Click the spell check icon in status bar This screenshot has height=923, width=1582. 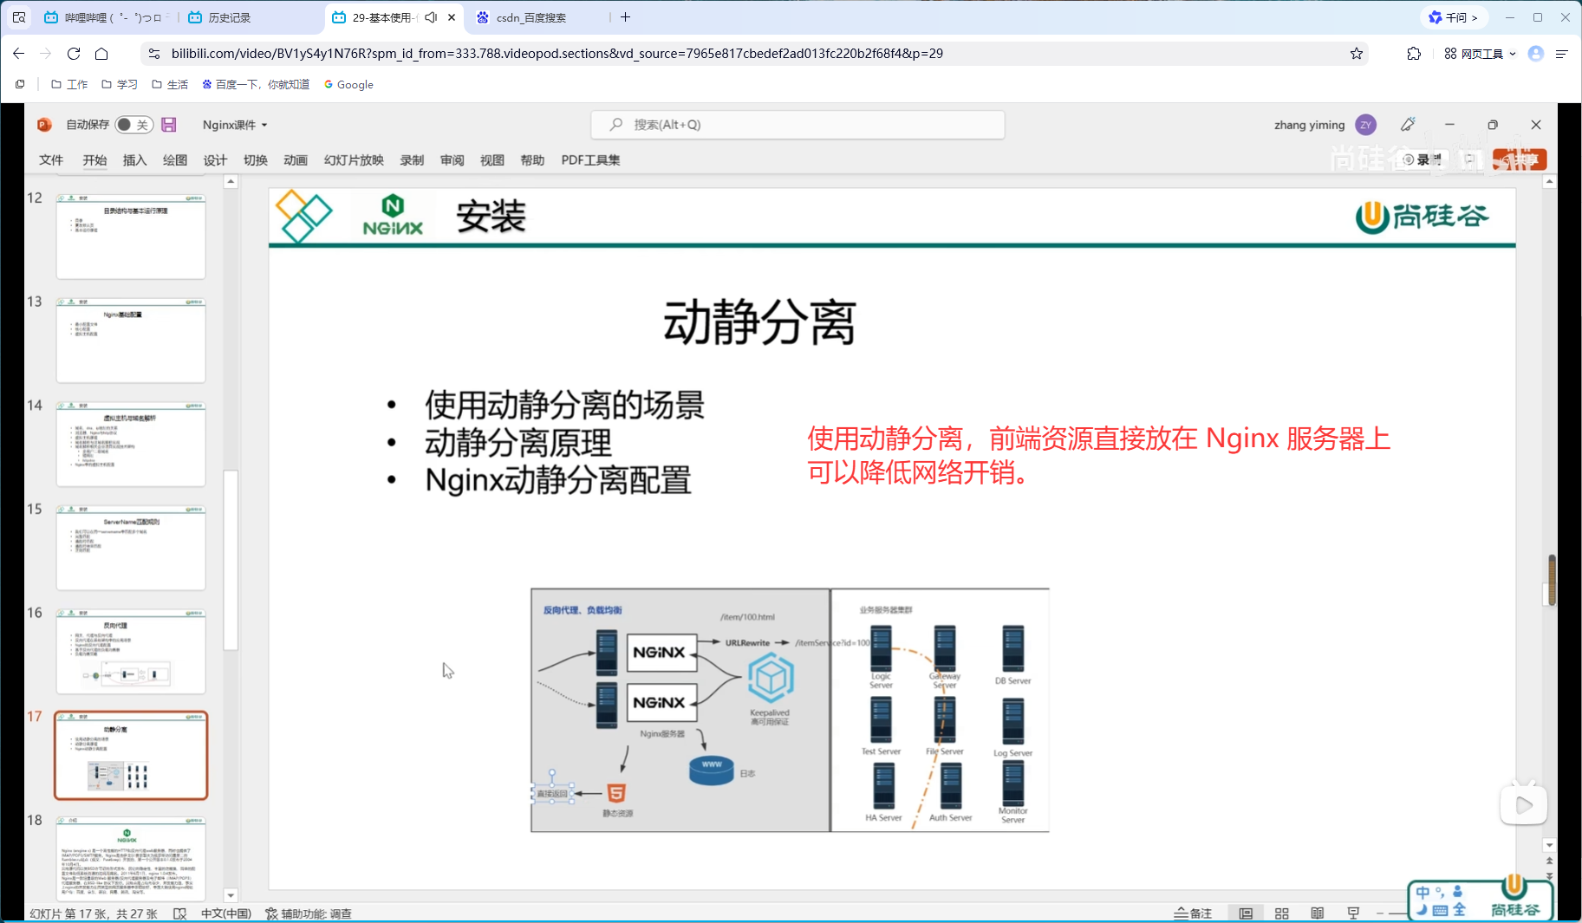click(180, 913)
